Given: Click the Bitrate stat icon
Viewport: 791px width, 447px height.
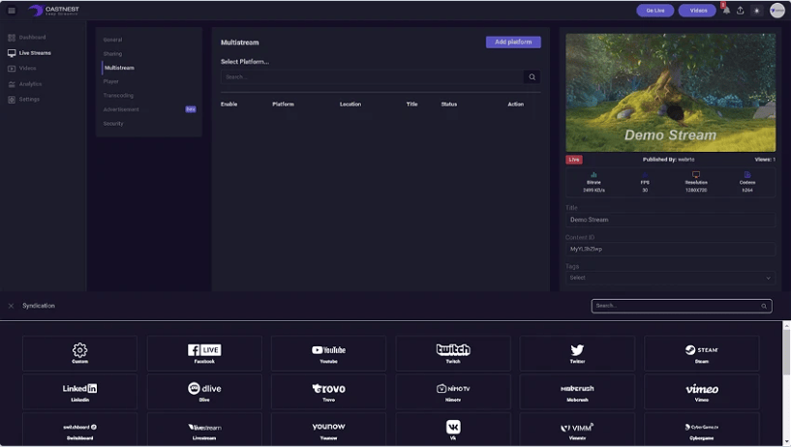Looking at the screenshot, I should (x=593, y=174).
